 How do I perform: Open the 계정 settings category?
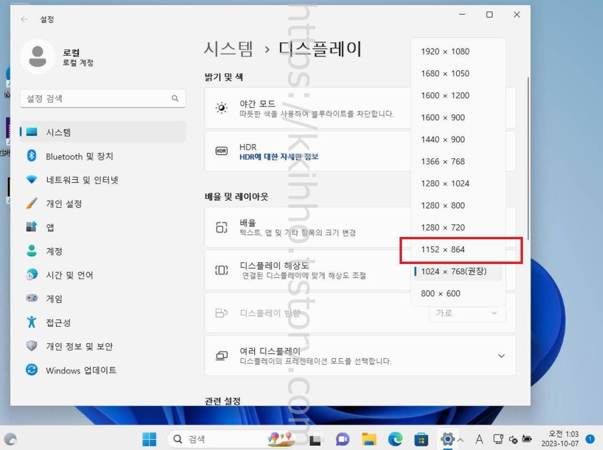(103, 251)
